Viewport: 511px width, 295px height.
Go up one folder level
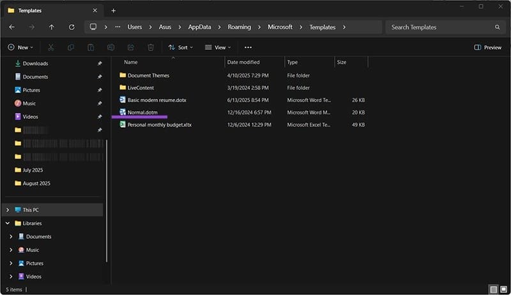click(52, 27)
